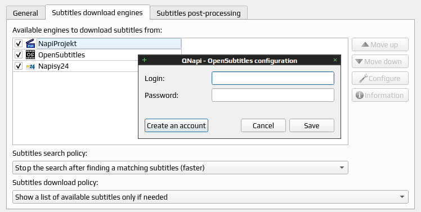Select the OpenSubtitles list row
This screenshot has height=212, width=421.
(97, 55)
